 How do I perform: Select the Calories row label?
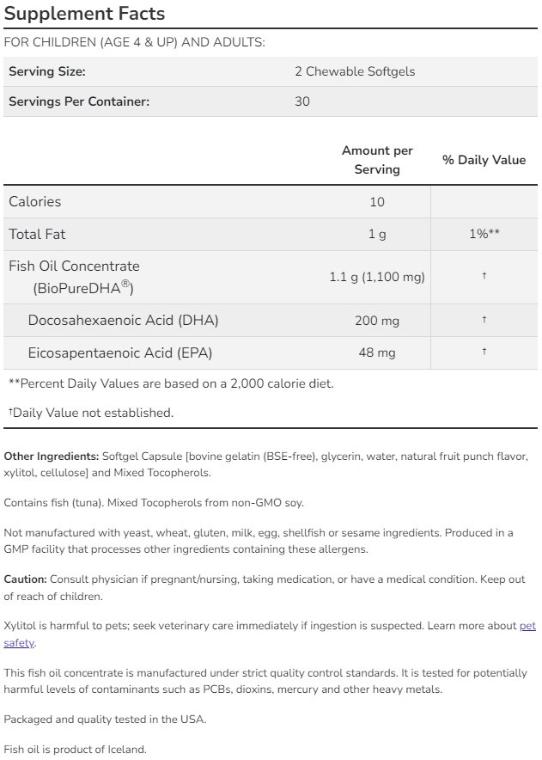tap(35, 202)
